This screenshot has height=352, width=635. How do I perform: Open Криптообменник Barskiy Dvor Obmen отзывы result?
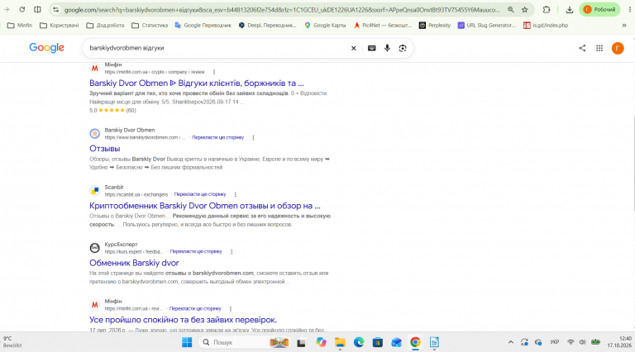click(204, 206)
